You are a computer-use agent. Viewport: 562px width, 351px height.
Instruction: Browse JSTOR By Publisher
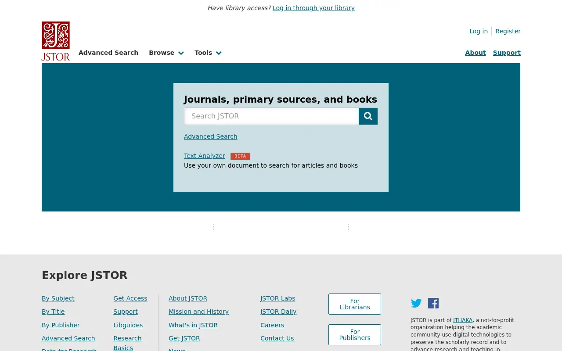(x=61, y=325)
